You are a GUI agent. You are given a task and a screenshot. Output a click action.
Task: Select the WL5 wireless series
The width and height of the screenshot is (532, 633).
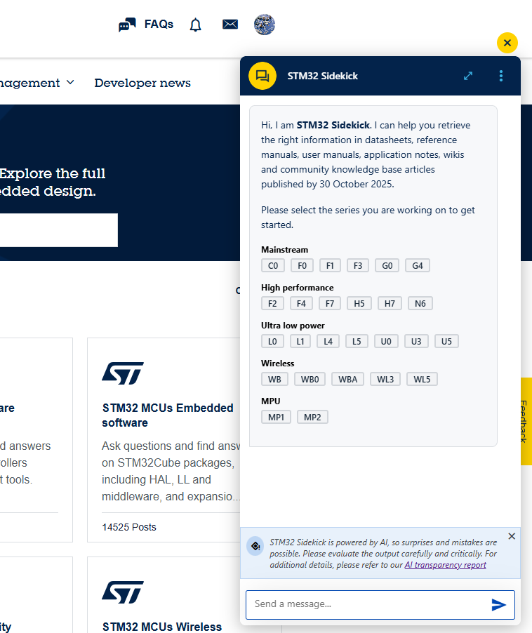click(x=422, y=380)
